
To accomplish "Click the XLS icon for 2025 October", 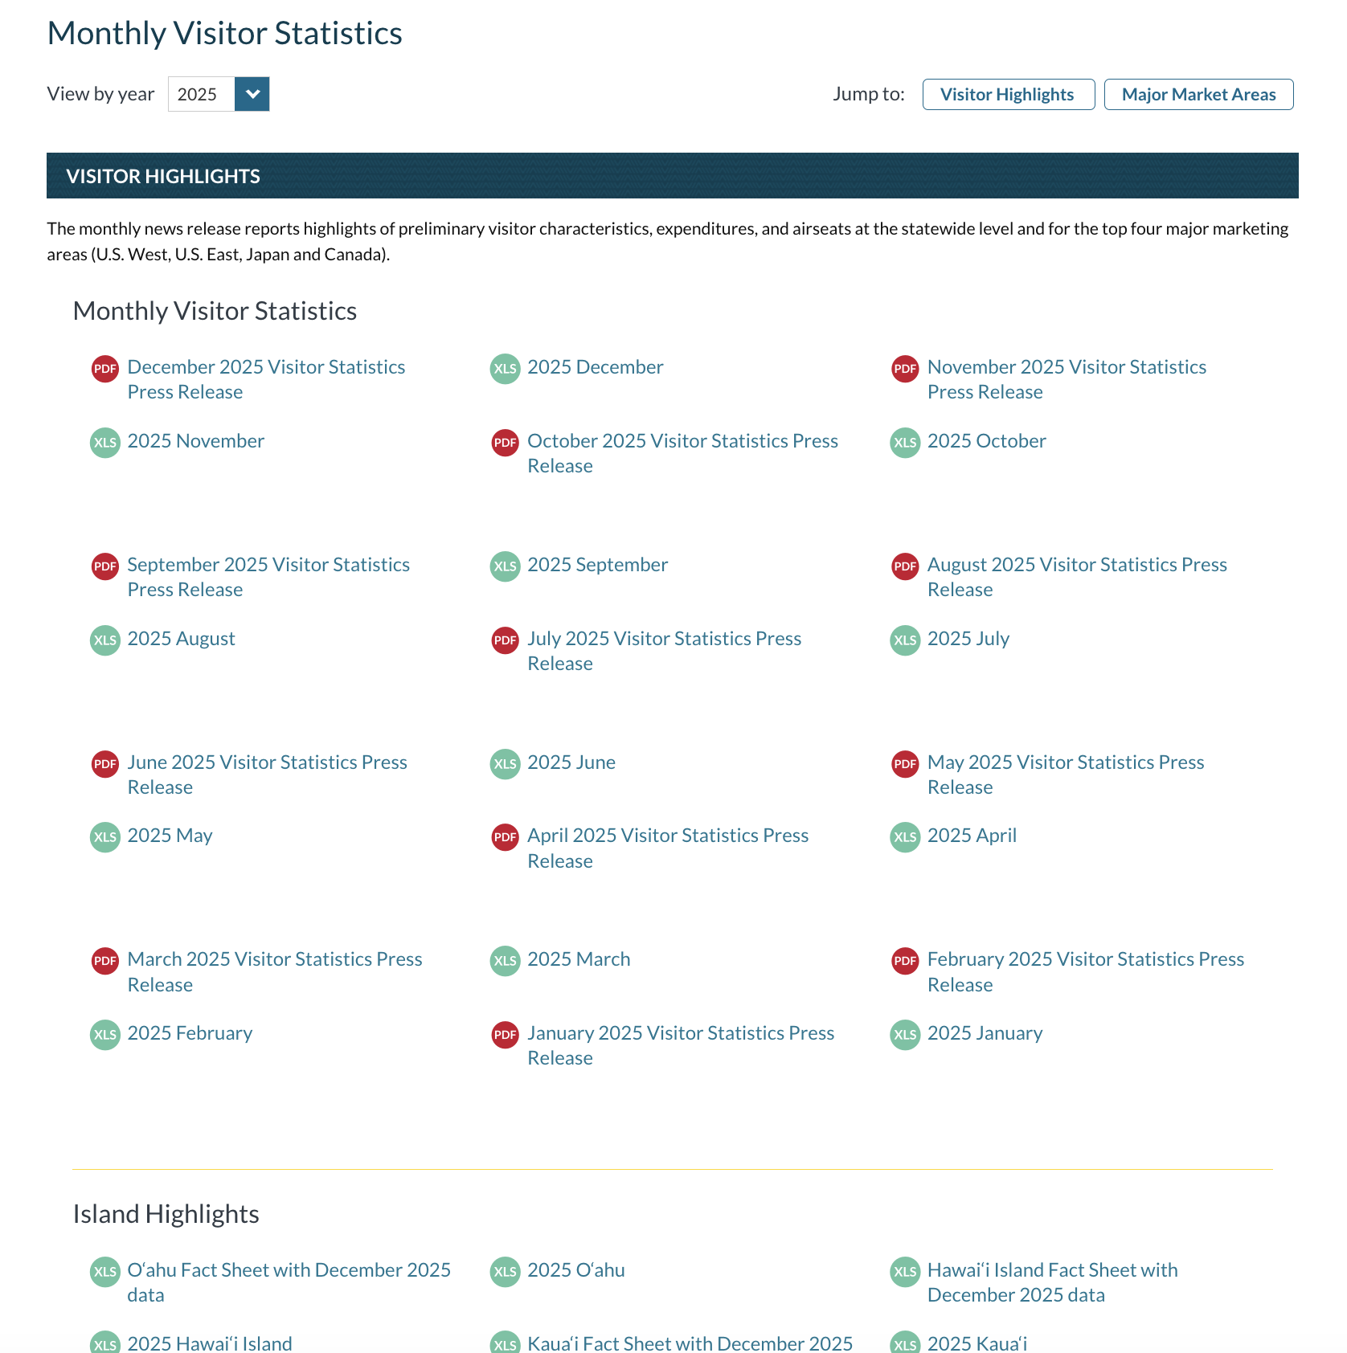I will click(x=905, y=443).
